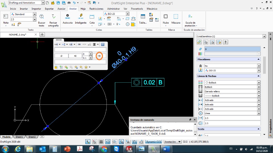Click the help icon in dimension palette
This screenshot has height=153, width=273.
[102, 44]
